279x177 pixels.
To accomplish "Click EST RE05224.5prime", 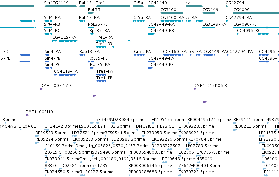I will tap(37, 143).
